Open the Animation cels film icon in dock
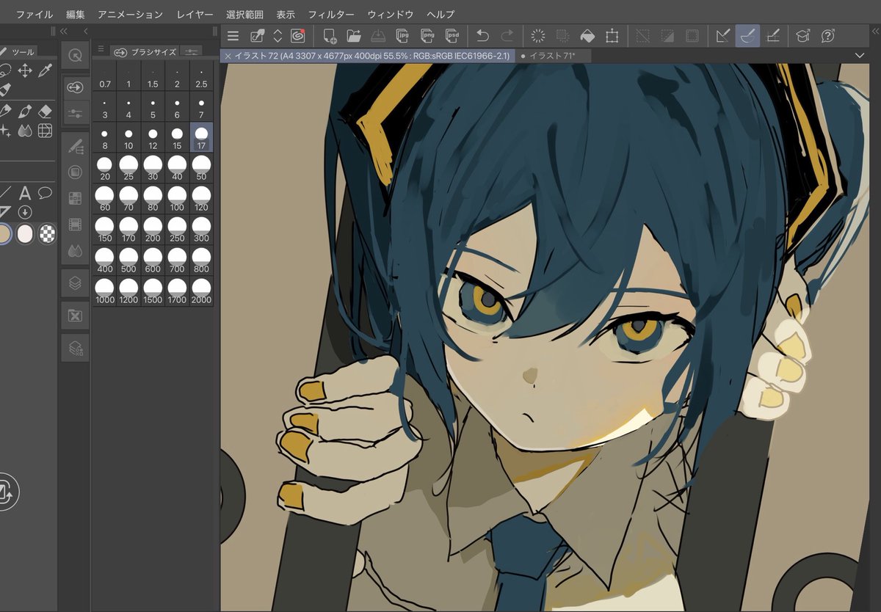Image resolution: width=881 pixels, height=612 pixels. click(x=75, y=225)
